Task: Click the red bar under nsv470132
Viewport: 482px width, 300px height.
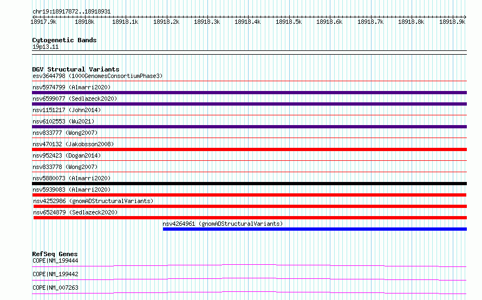Action: point(249,149)
